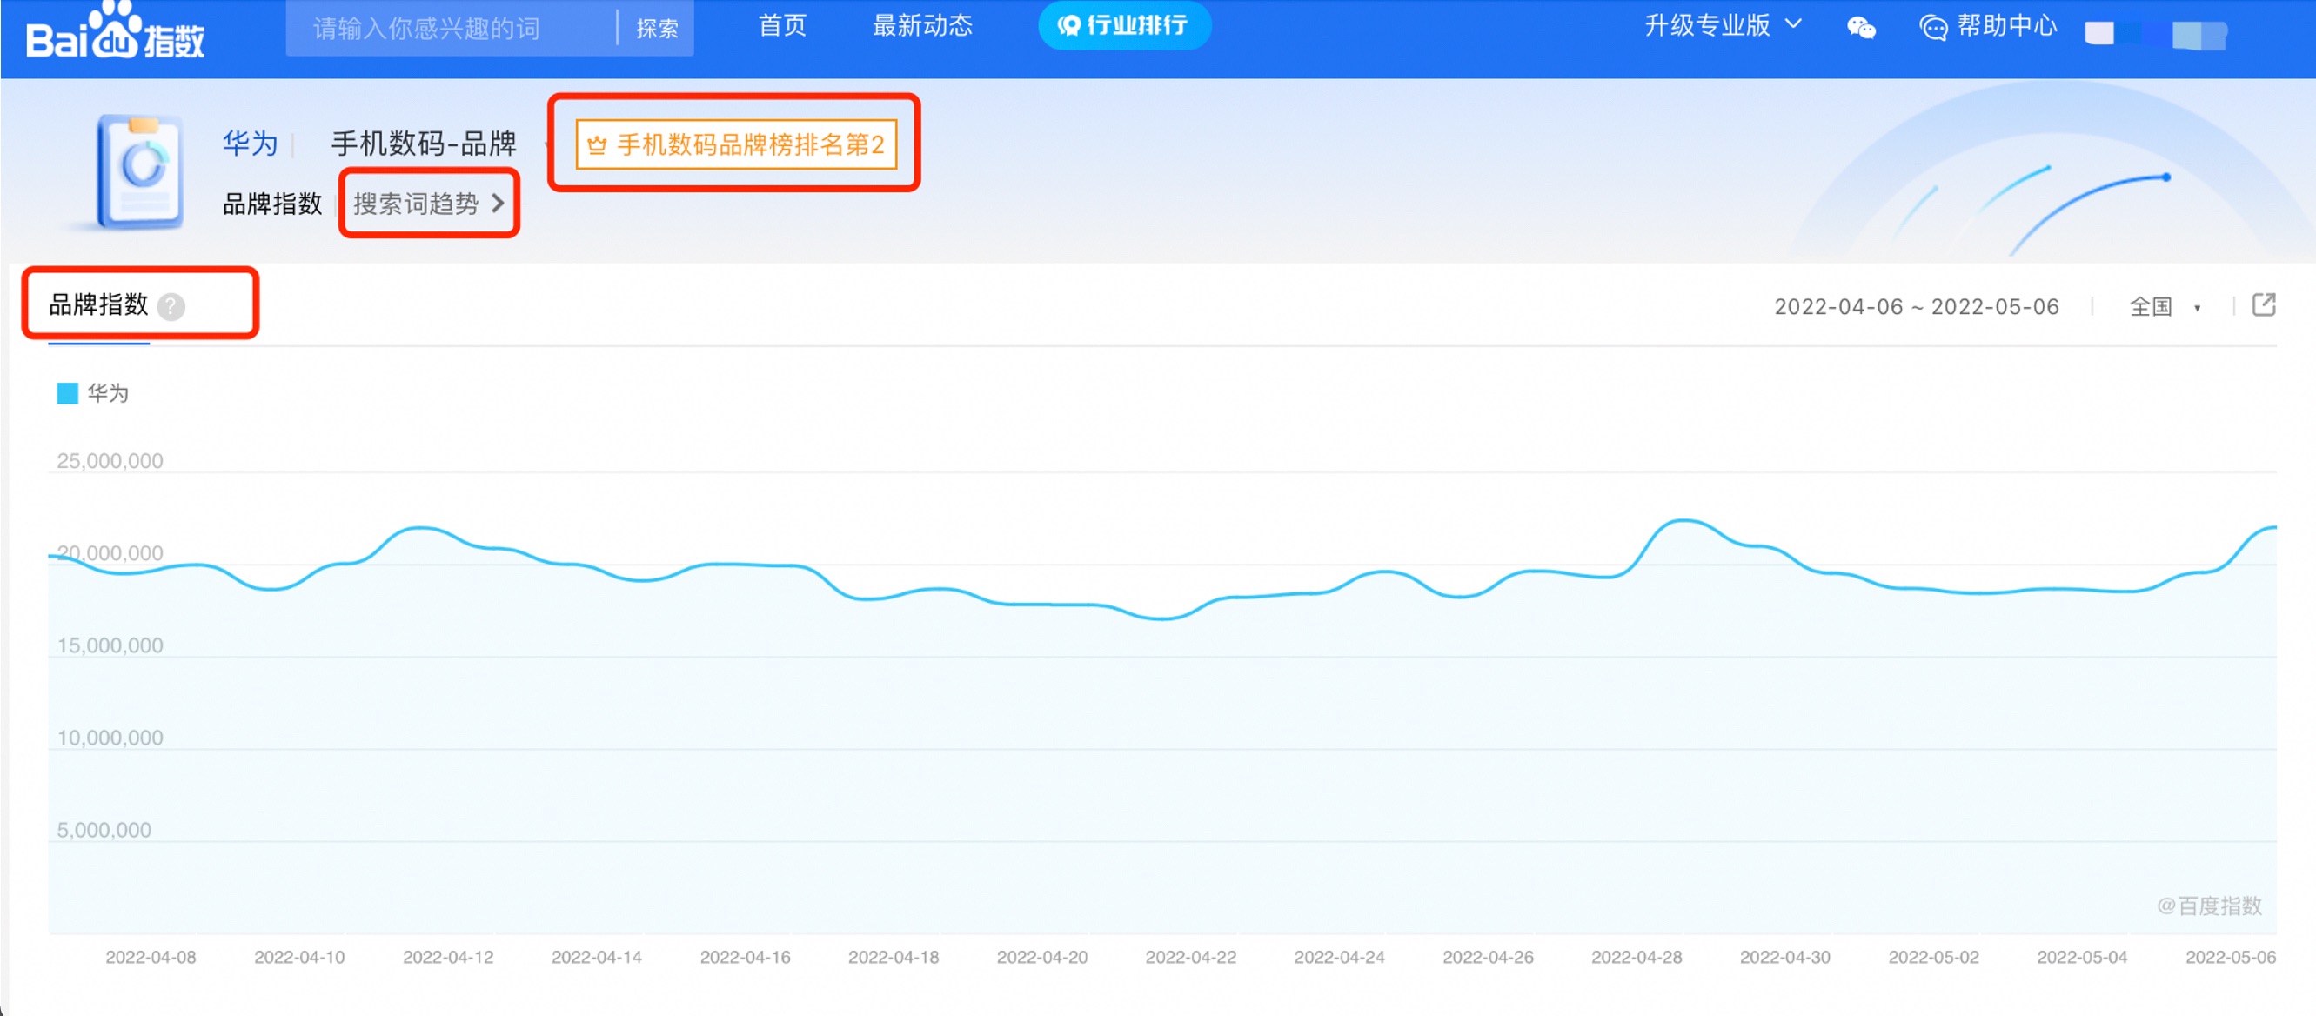Click the 2022-05-02 axis label

(1934, 957)
